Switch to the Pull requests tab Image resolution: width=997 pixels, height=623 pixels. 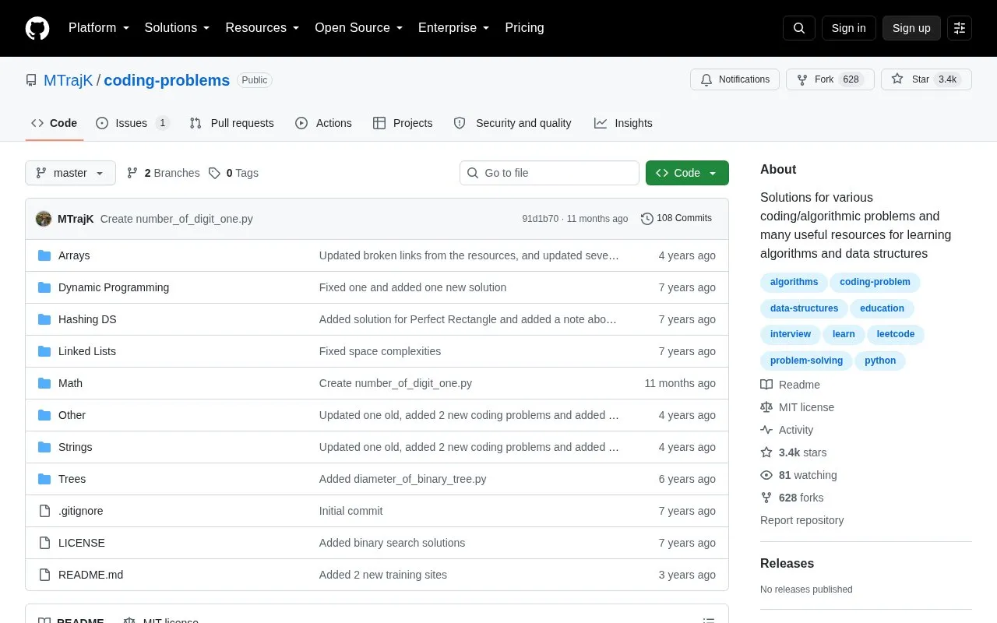pos(231,123)
